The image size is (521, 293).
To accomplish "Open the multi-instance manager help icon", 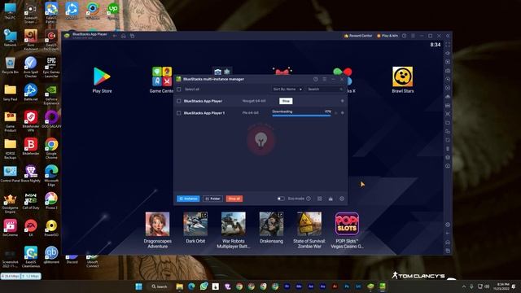I will 316,79.
